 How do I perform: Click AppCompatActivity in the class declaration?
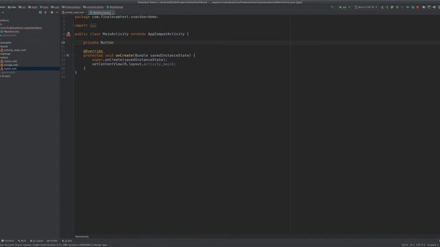[x=166, y=34]
